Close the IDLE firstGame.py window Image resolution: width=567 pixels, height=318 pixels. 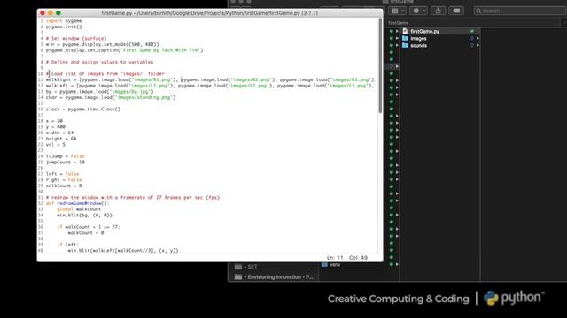[43, 13]
